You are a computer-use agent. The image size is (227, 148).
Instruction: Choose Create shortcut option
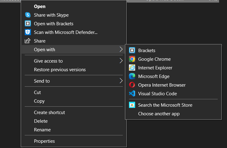(49, 113)
